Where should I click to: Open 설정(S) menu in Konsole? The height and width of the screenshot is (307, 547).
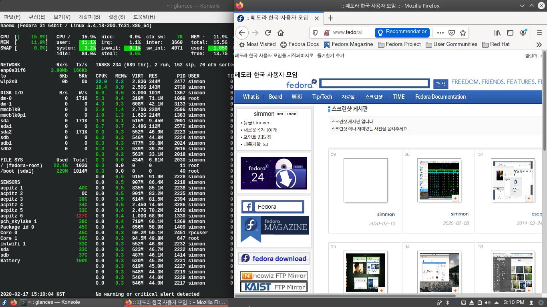tap(117, 17)
